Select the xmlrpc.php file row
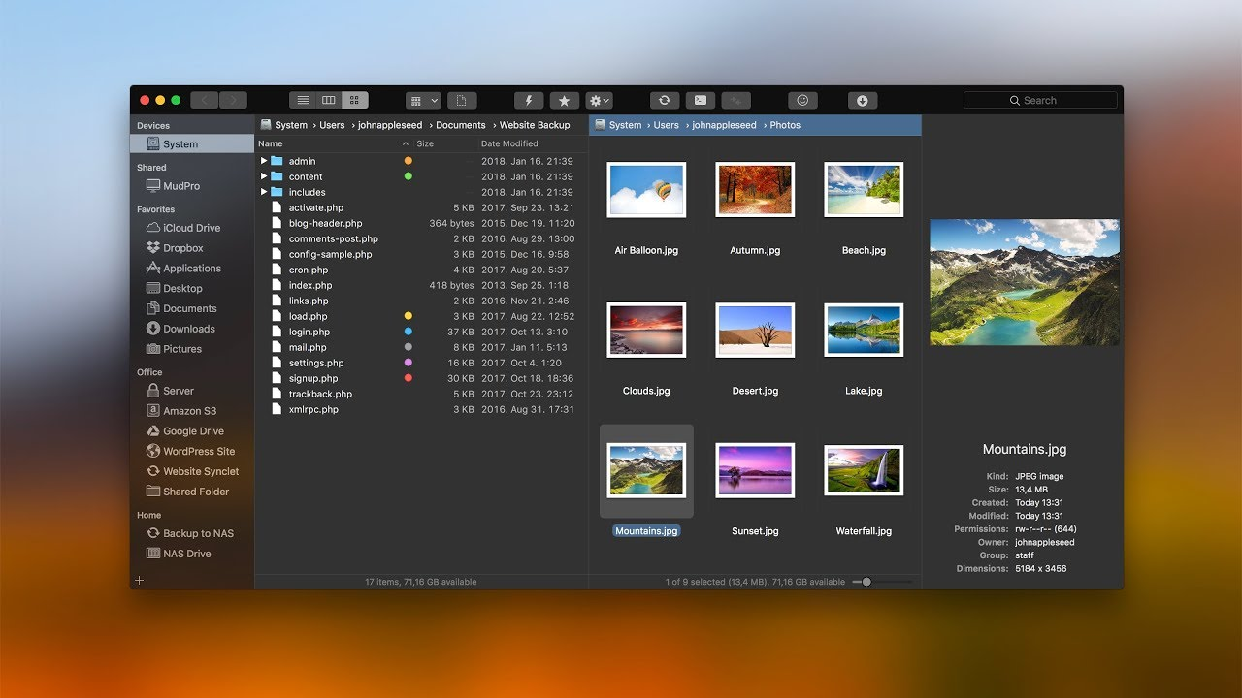The image size is (1242, 698). pos(421,409)
